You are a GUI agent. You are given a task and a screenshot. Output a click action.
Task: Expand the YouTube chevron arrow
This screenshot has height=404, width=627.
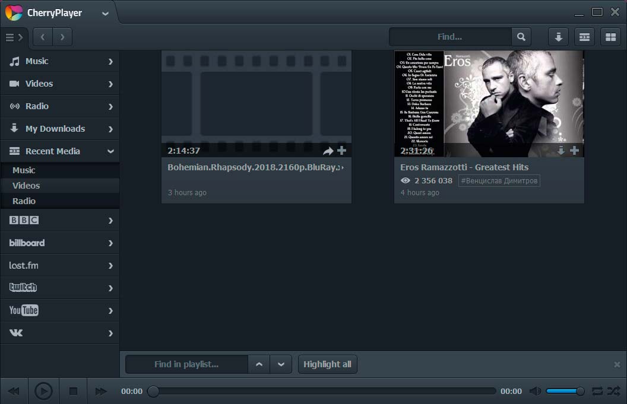point(111,311)
